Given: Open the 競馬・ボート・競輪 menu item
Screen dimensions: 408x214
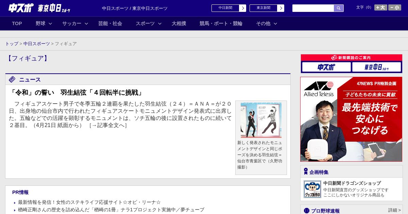Looking at the screenshot, I should (x=221, y=23).
